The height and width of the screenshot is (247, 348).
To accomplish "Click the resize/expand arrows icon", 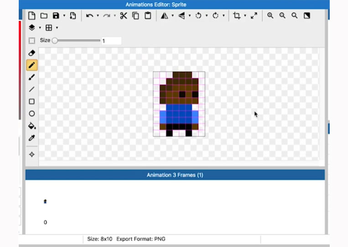I will (x=254, y=16).
